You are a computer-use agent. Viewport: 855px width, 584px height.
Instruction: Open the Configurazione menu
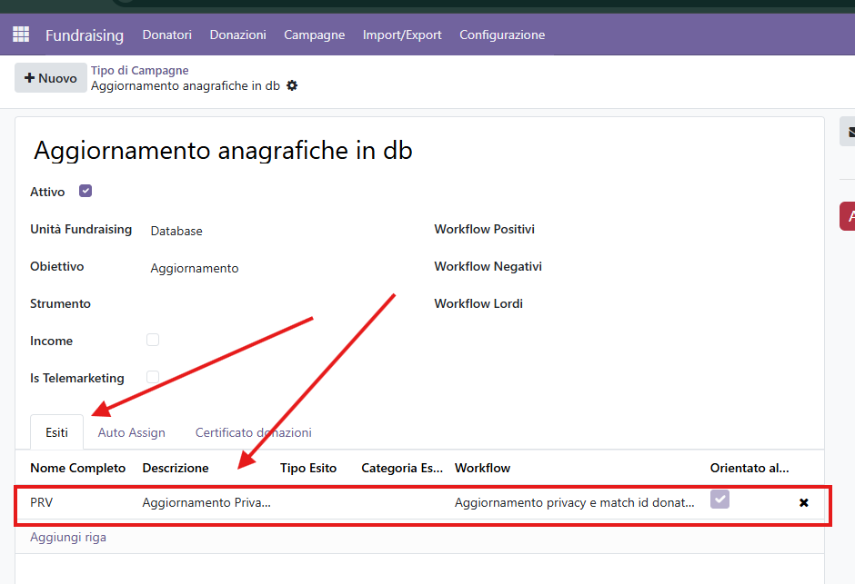(502, 35)
